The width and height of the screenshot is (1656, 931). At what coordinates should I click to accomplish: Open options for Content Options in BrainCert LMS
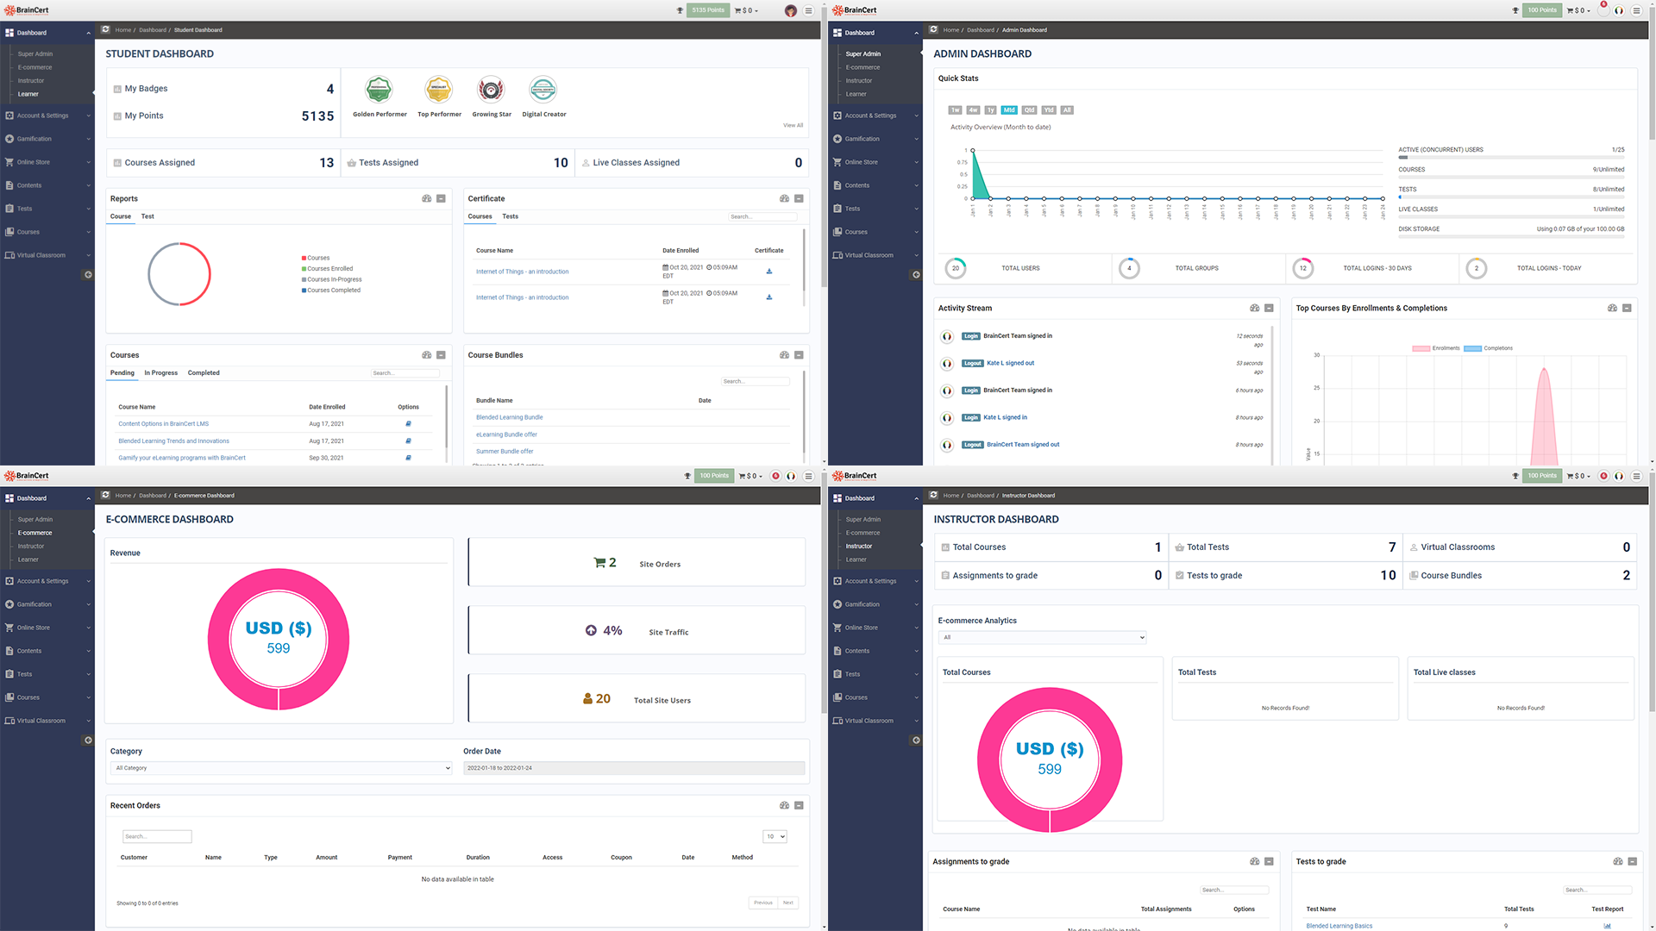tap(408, 424)
